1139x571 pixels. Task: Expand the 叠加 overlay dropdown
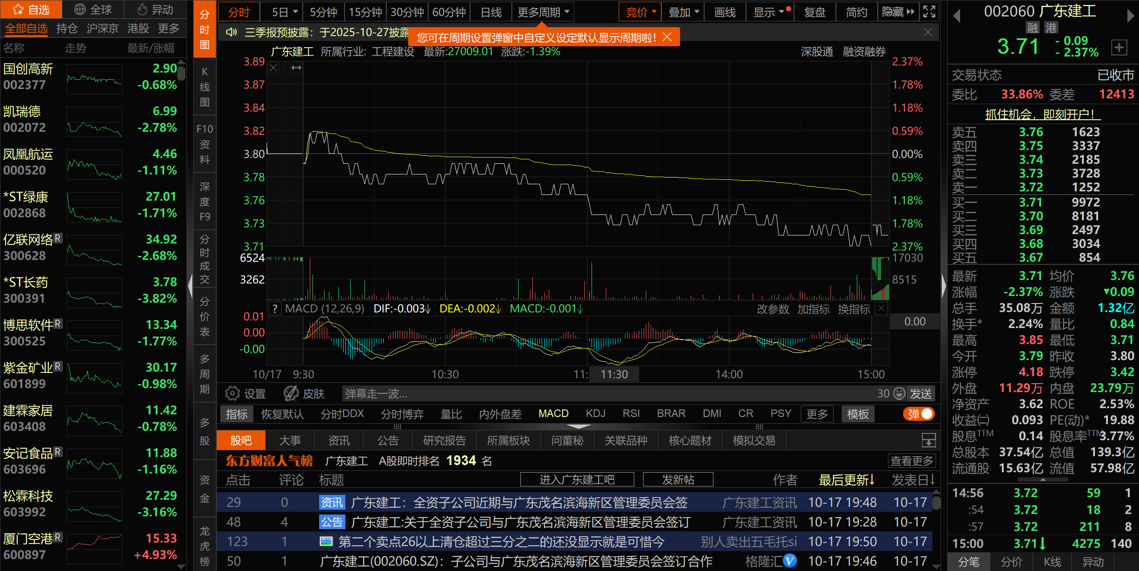[683, 12]
